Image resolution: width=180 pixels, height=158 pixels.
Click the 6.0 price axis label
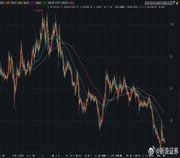[x=171, y=88]
